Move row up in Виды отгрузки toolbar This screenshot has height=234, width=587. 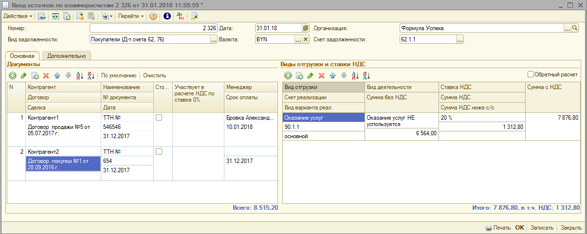[x=333, y=75]
